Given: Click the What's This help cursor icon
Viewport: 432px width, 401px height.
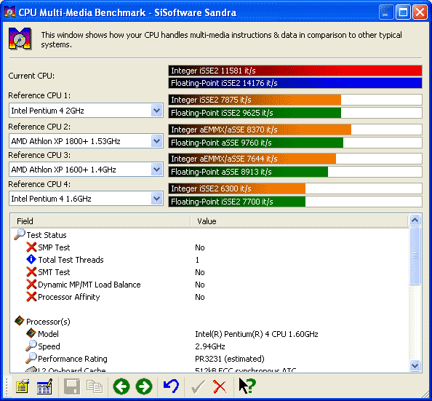Looking at the screenshot, I should coord(247,386).
